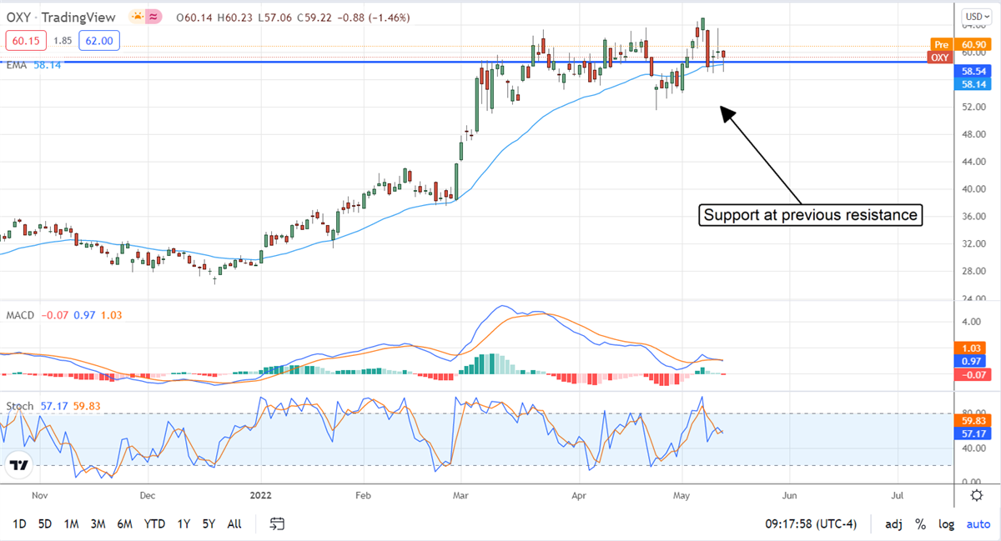1001x541 pixels.
Task: Click the Jul label on time axis
Action: 898,494
